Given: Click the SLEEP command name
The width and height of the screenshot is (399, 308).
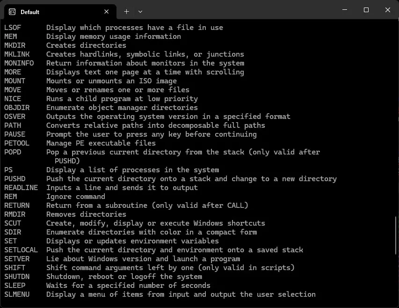Looking at the screenshot, I should tap(15, 285).
